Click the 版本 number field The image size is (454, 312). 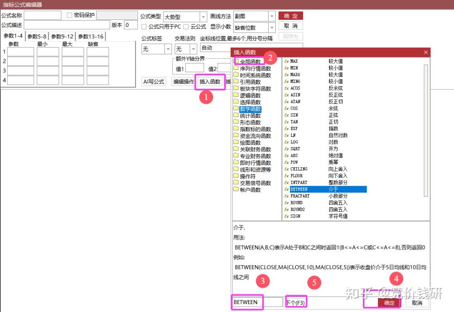[131, 25]
